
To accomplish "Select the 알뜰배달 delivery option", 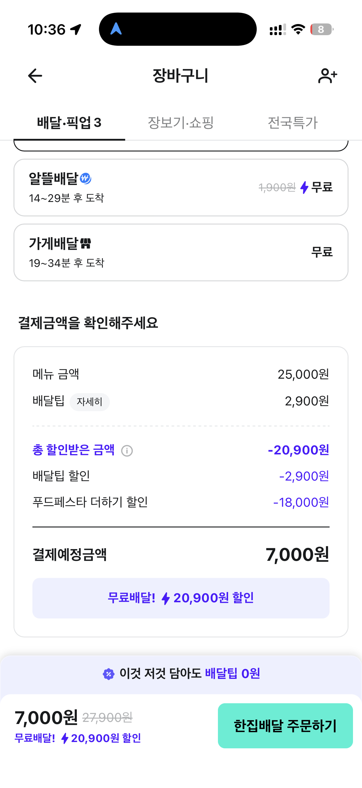I will [x=181, y=188].
